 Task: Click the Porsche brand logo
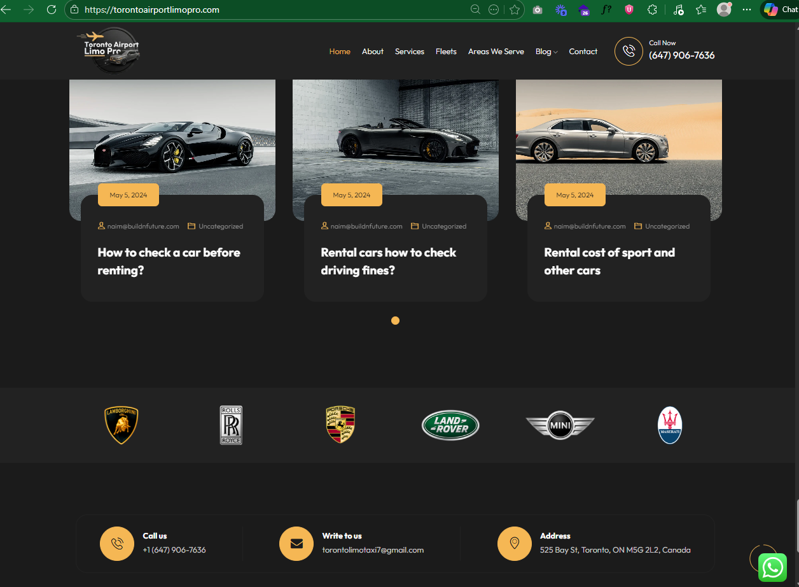pos(340,425)
